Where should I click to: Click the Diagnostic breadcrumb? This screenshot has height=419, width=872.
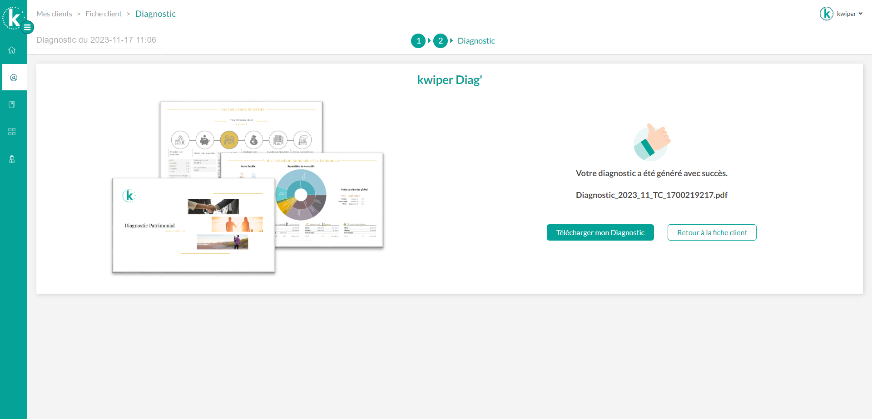pyautogui.click(x=155, y=14)
